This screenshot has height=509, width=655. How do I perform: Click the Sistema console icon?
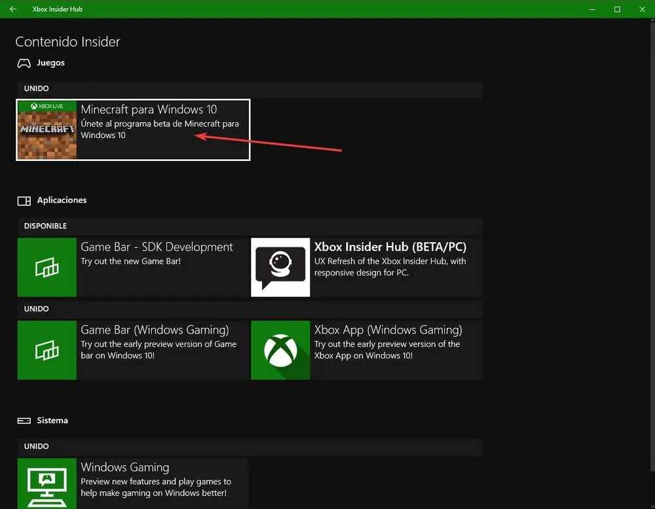tap(24, 421)
